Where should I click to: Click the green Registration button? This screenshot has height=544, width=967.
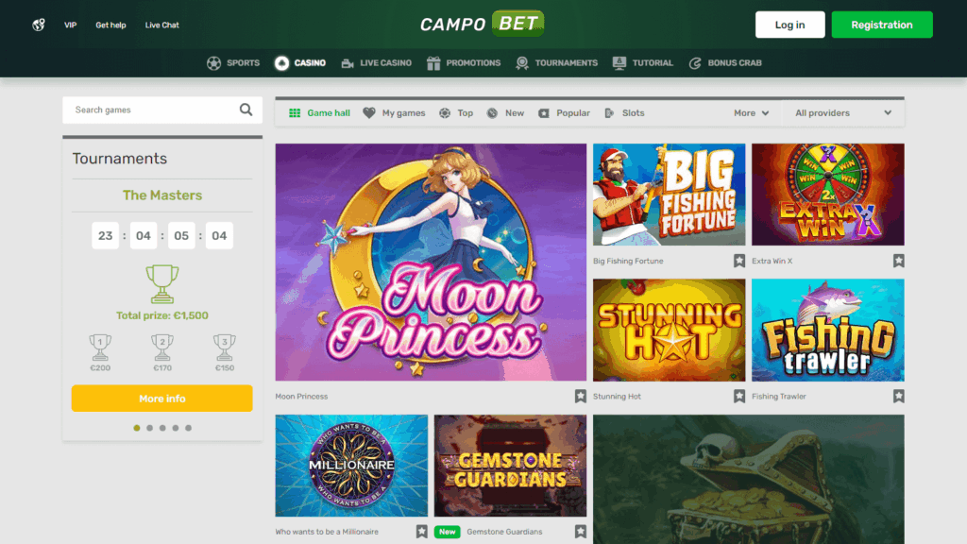[x=882, y=25]
